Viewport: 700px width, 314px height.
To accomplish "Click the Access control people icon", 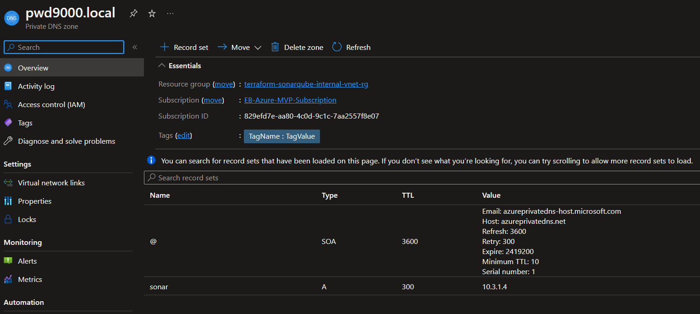I will click(x=8, y=104).
